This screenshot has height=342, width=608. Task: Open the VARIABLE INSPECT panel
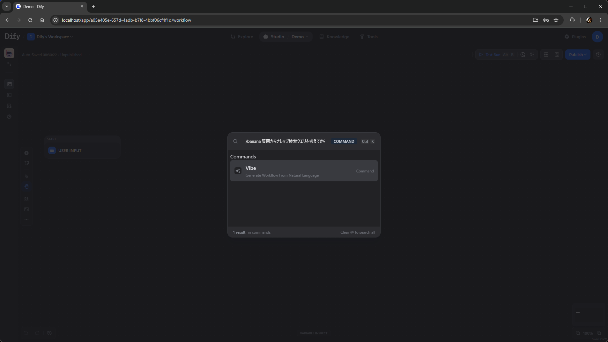(x=314, y=333)
